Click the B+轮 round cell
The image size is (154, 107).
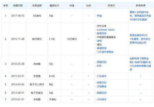tap(52, 76)
